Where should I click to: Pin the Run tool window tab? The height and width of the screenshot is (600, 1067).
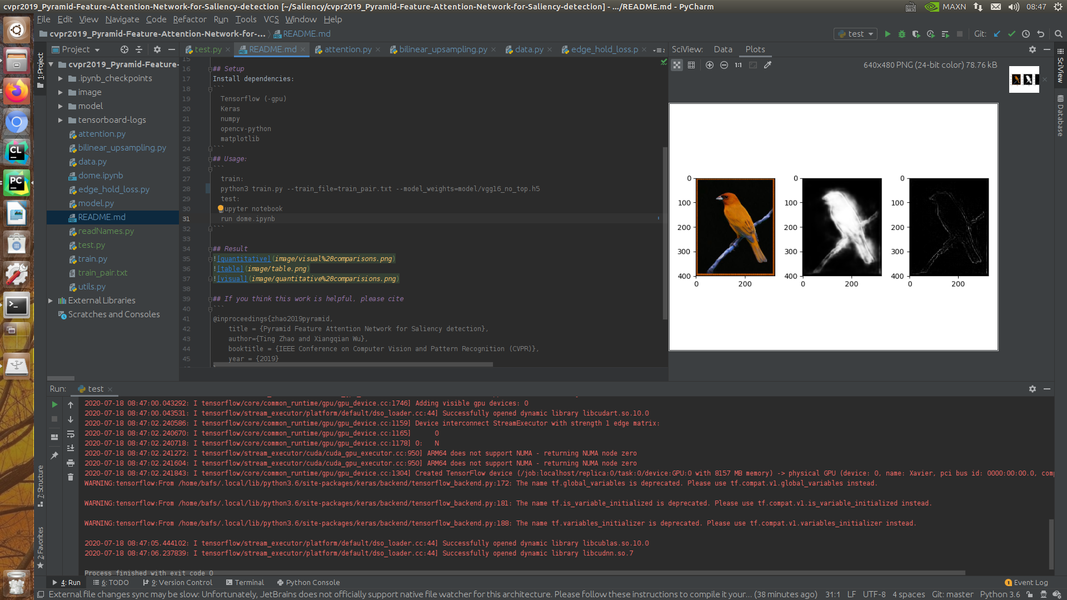pyautogui.click(x=54, y=454)
